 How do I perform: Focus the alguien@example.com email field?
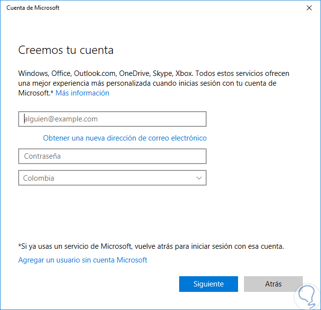point(112,119)
